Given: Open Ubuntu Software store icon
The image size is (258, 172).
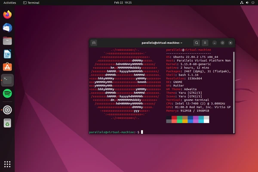Looking at the screenshot, I should (x=7, y=67).
